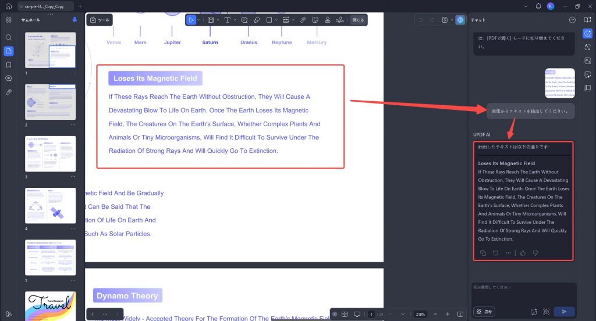
Task: Send the chat message with the arrow button
Action: (564, 312)
